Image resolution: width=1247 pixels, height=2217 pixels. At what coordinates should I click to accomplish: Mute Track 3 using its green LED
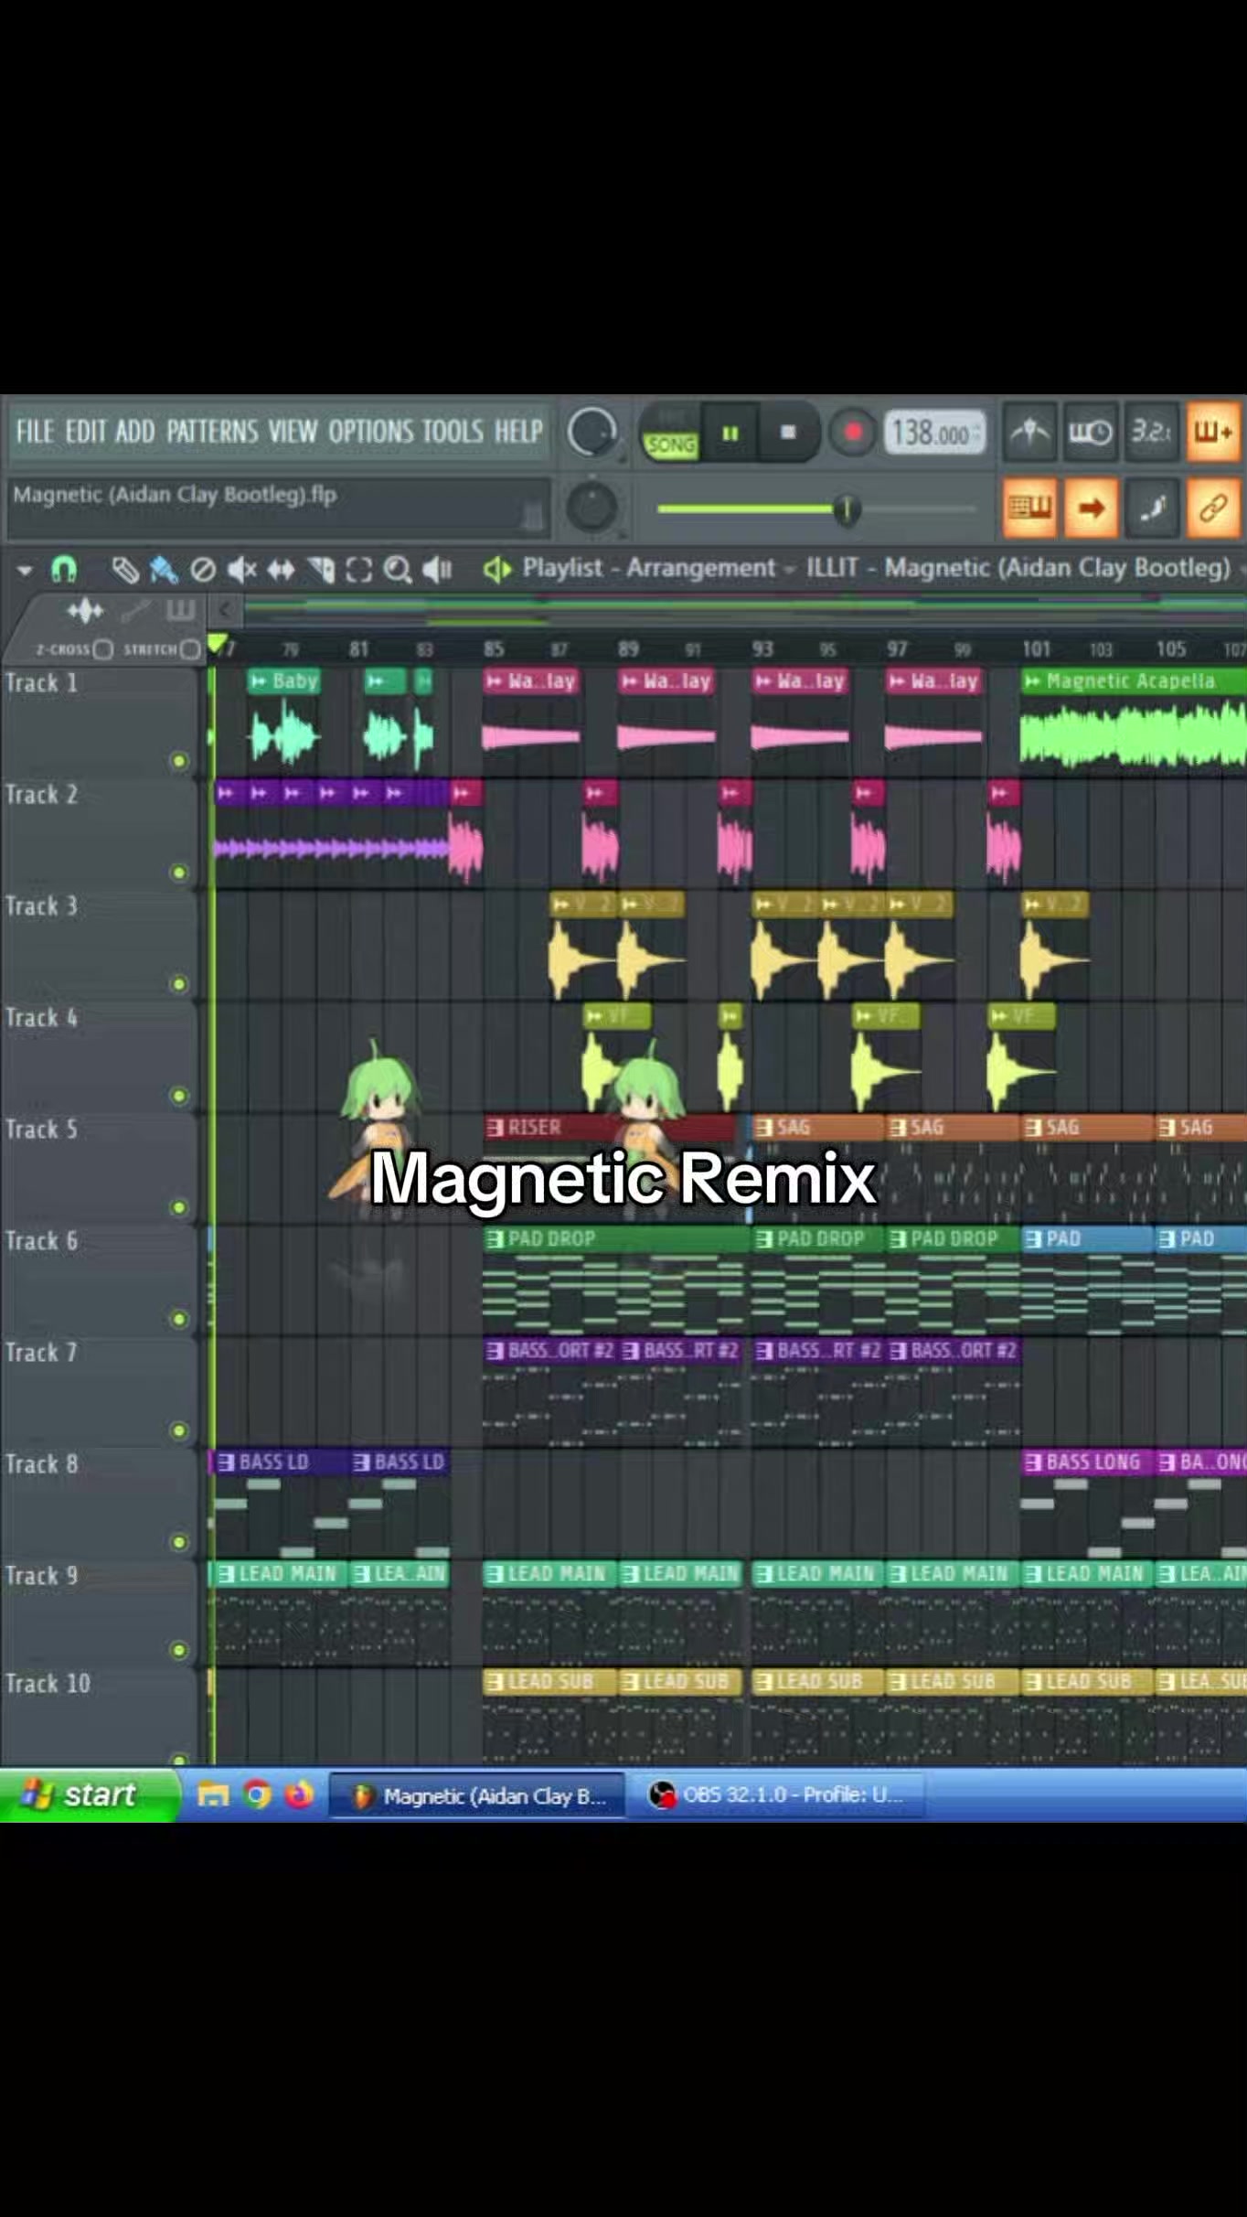click(179, 984)
